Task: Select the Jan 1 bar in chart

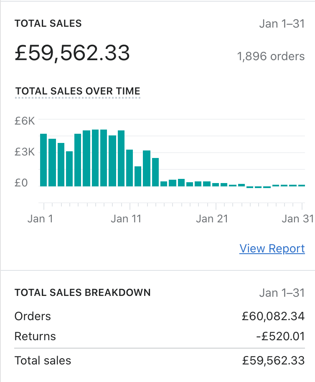Action: click(x=43, y=160)
